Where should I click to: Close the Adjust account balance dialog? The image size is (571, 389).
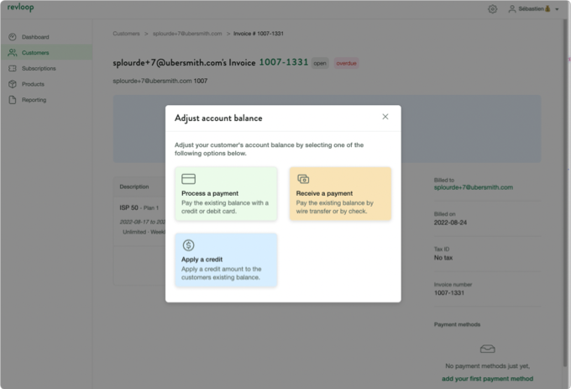click(385, 117)
